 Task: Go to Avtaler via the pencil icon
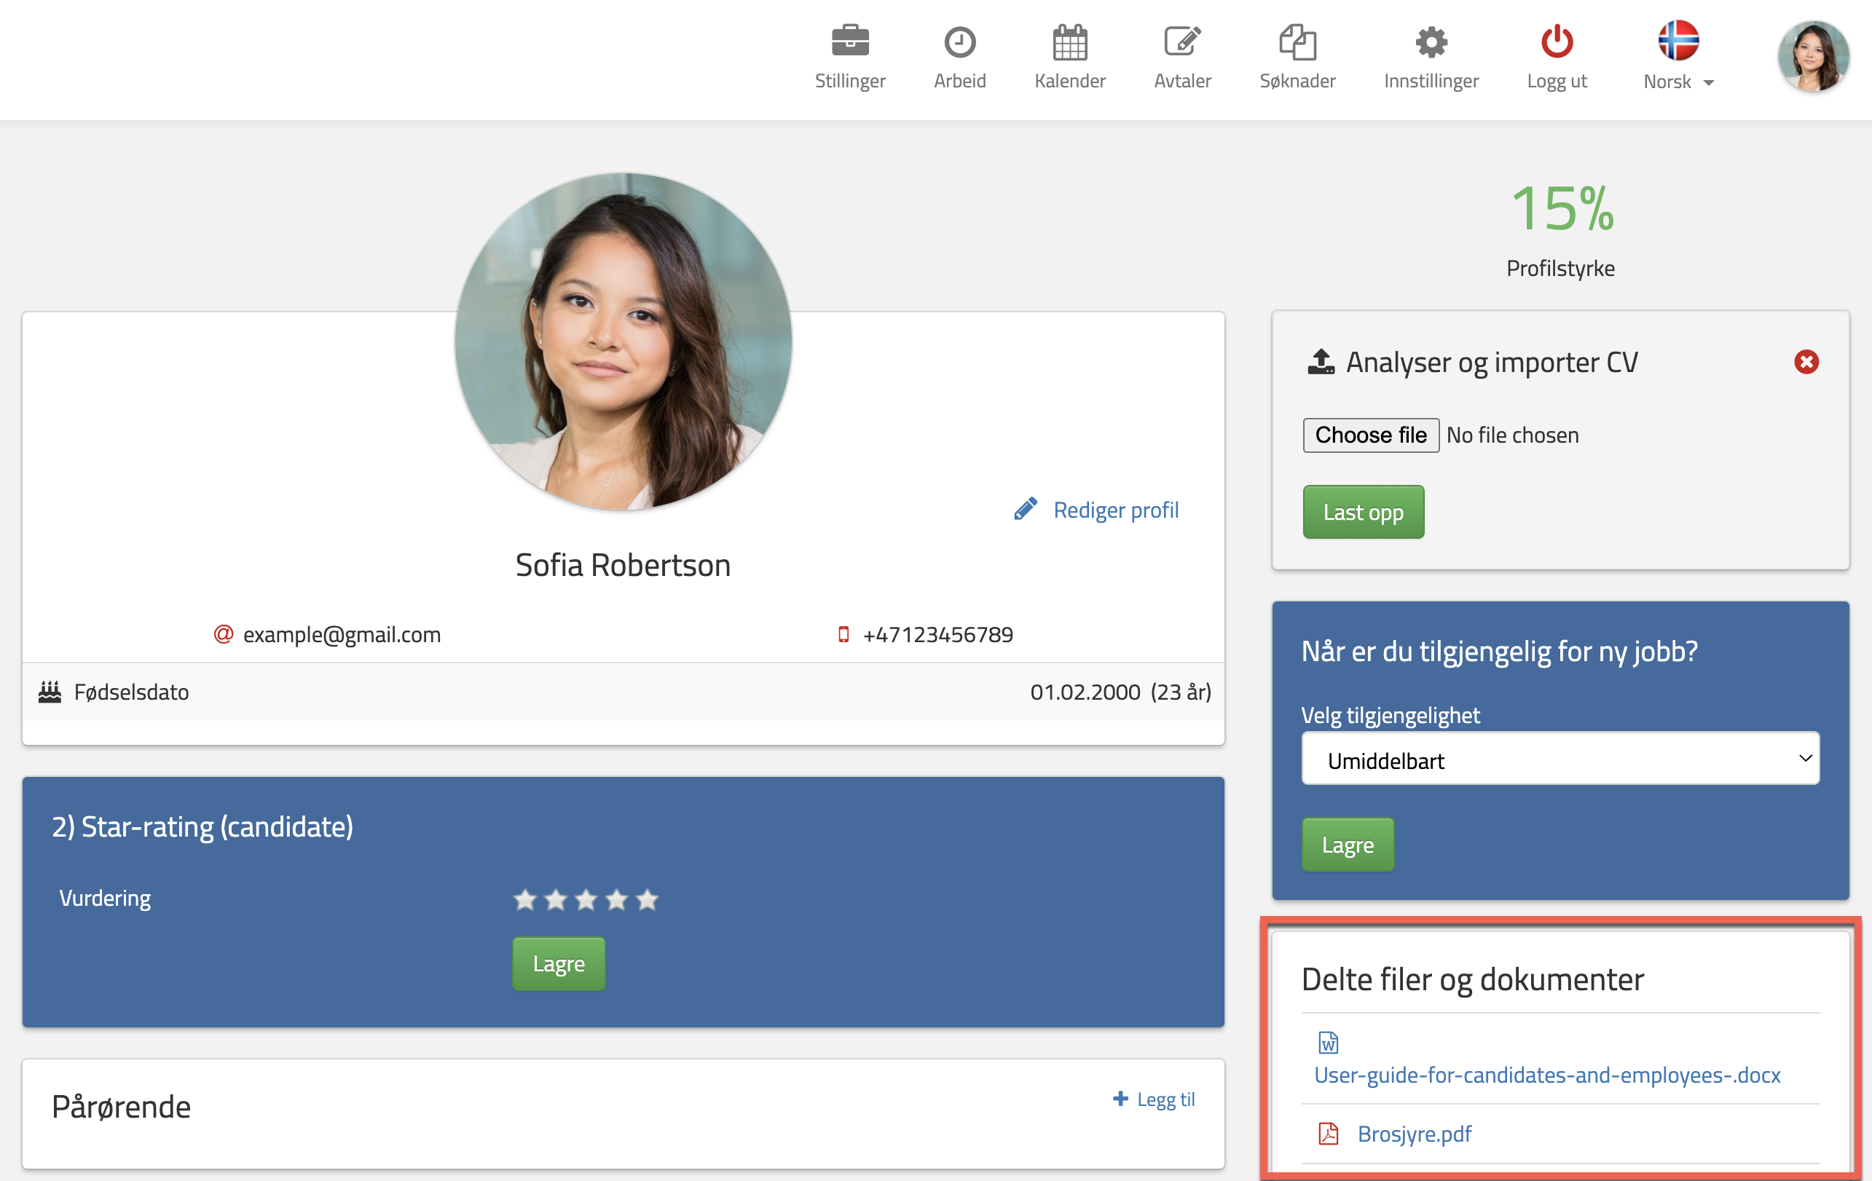coord(1181,42)
